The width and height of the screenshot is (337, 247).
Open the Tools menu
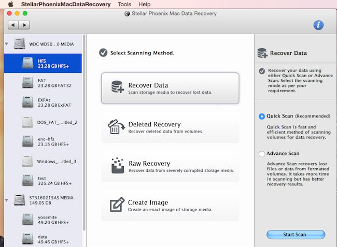click(x=124, y=4)
